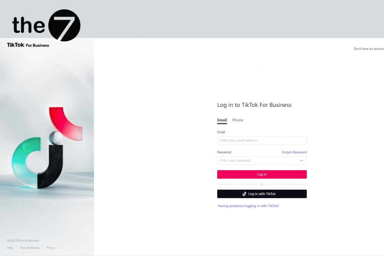Click the Password field label
The image size is (384, 256).
224,152
